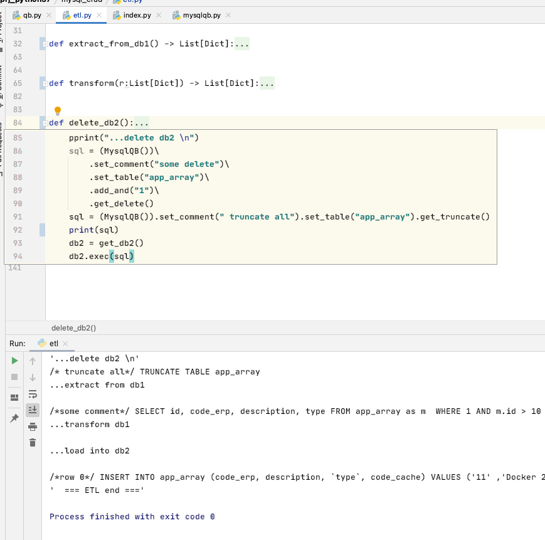Rerun the 'etl' configuration with the green play icon
This screenshot has width=545, height=540.
coord(14,361)
